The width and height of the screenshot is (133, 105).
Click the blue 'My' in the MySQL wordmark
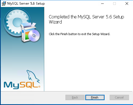pyautogui.click(x=12, y=85)
